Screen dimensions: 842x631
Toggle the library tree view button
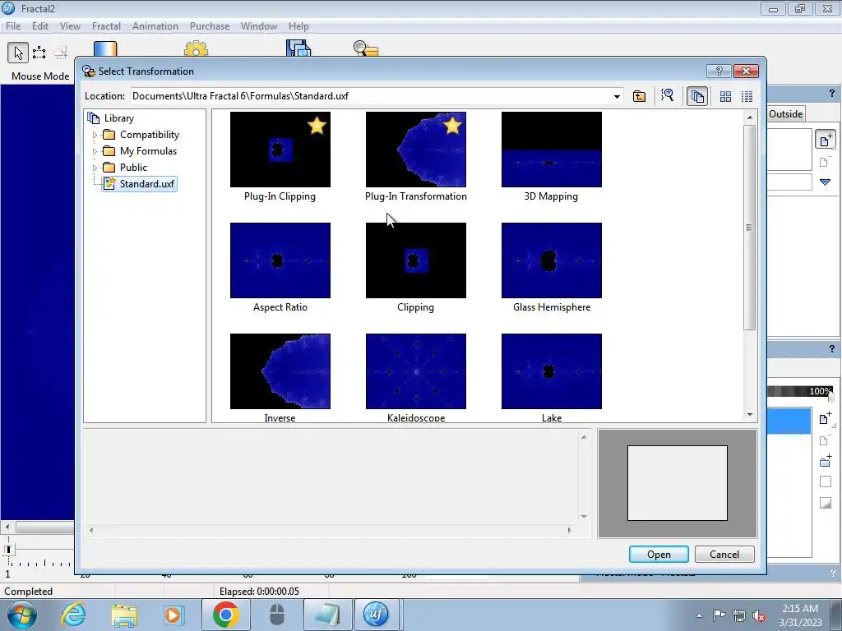697,97
